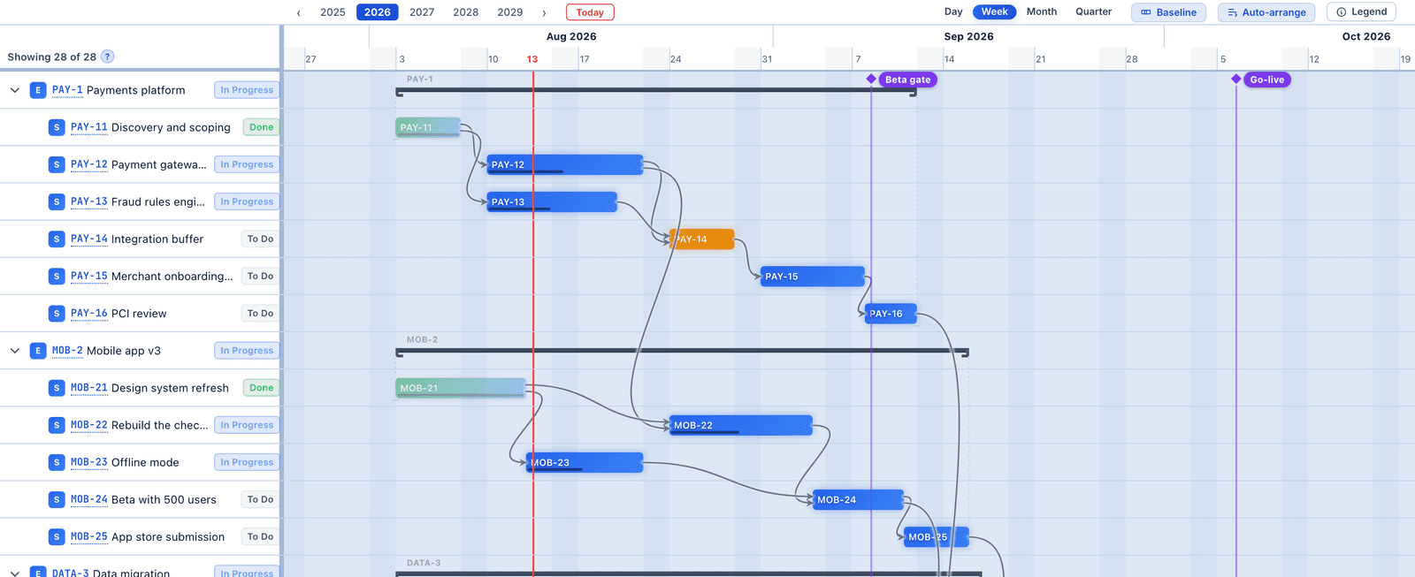
Task: Open the MOB-25 issue link
Action: coord(88,536)
